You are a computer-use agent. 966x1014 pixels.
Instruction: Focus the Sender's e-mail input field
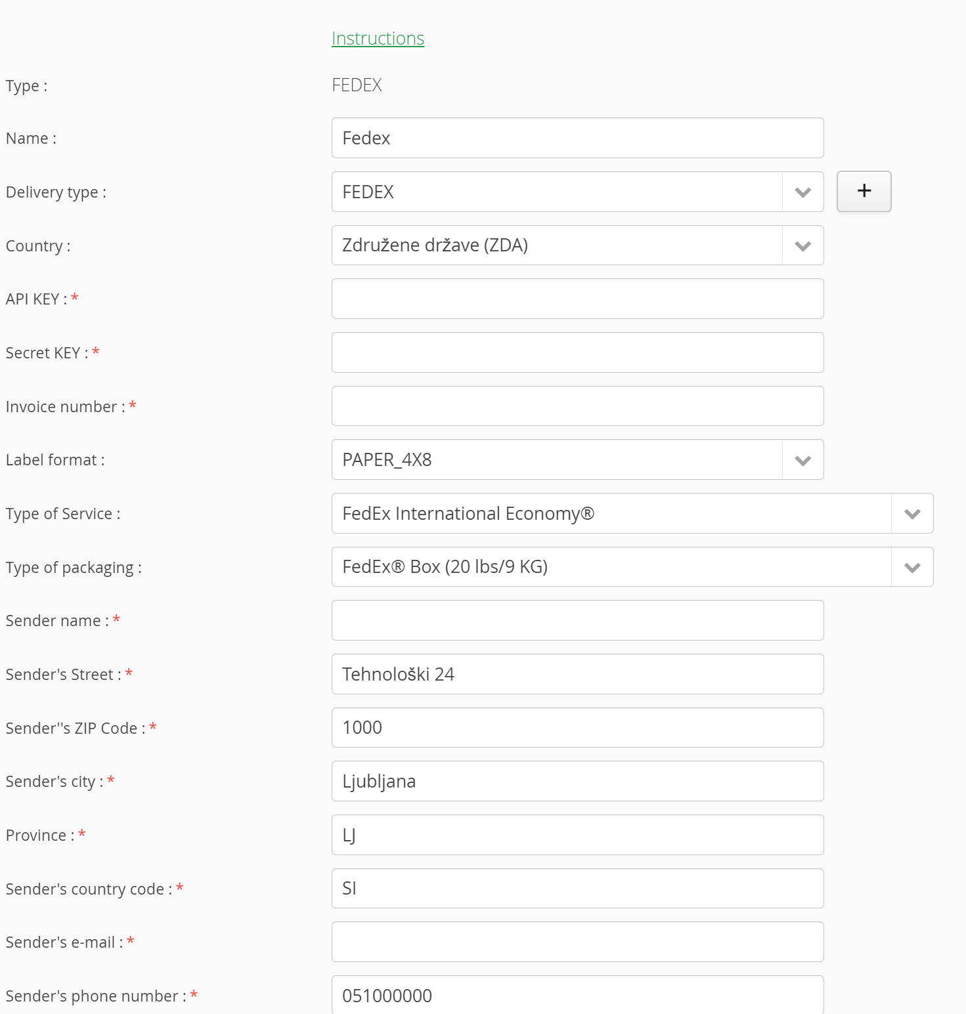click(x=577, y=942)
